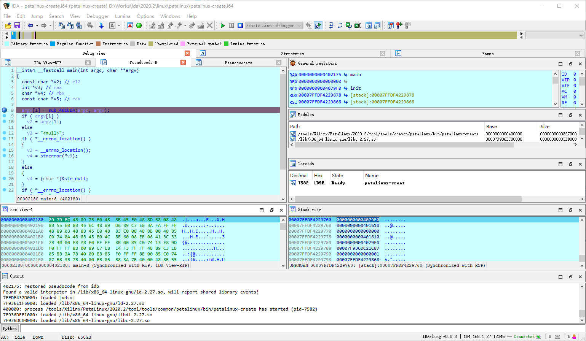This screenshot has height=341, width=586.
Task: Click the Threads panel maximize button
Action: coord(560,164)
